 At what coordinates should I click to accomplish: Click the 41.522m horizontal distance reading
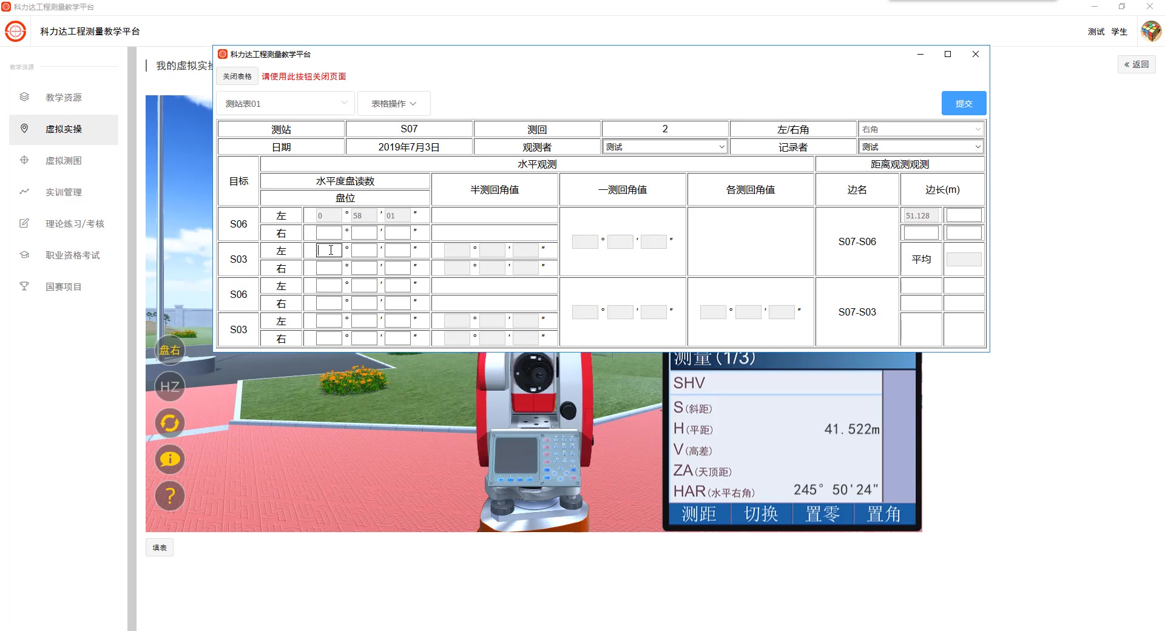[x=851, y=430]
